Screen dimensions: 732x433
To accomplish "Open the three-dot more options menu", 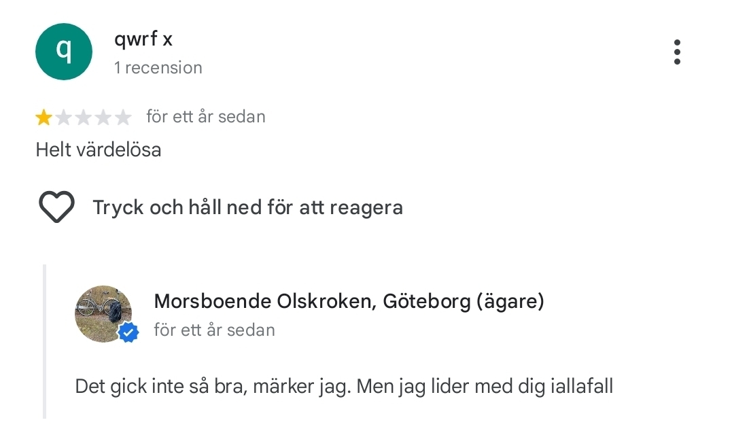I will [676, 52].
